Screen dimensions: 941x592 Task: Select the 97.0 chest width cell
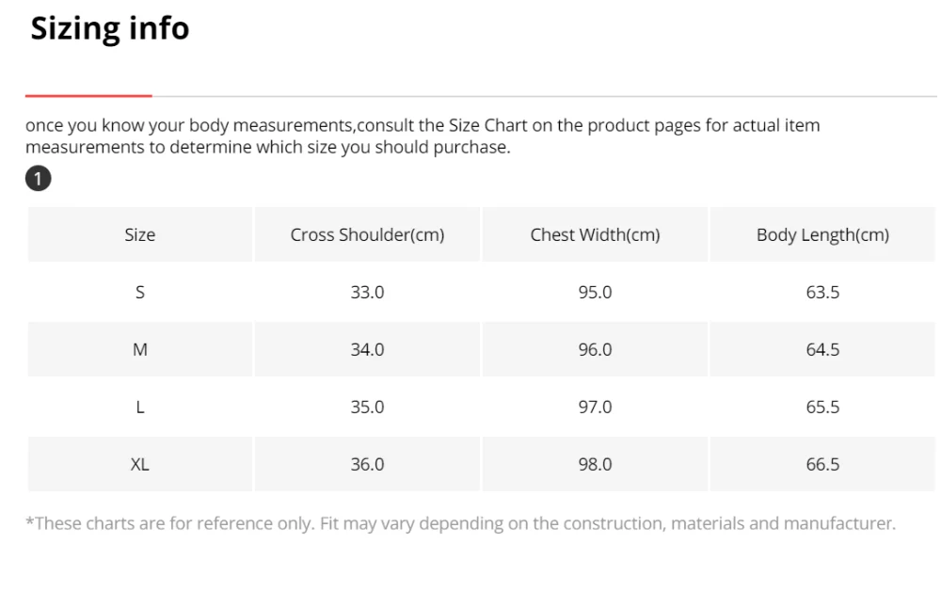[x=595, y=408]
